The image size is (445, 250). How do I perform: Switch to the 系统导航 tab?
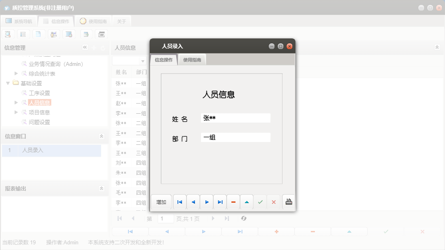19,21
